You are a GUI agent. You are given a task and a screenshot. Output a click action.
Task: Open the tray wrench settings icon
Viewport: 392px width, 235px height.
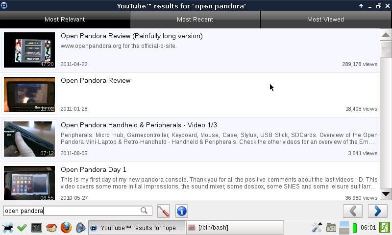pyautogui.click(x=317, y=228)
